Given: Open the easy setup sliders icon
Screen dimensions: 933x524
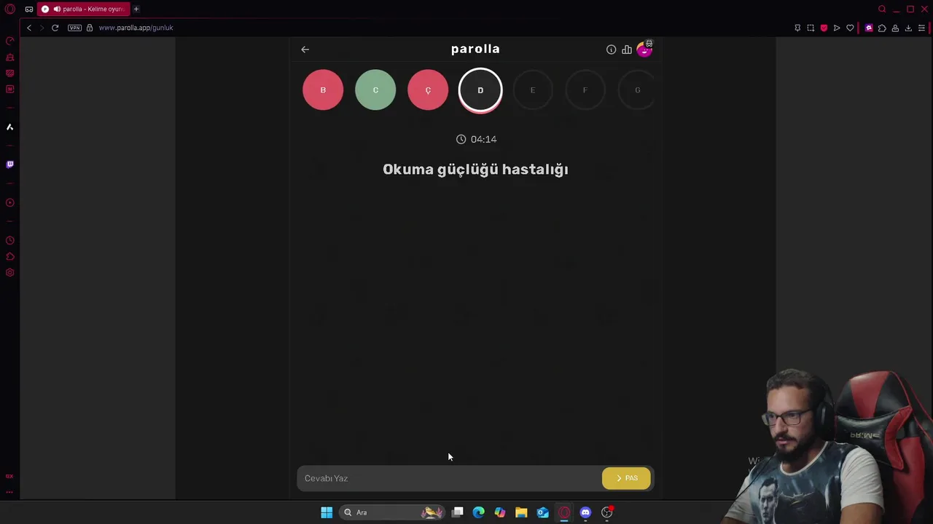Looking at the screenshot, I should tap(921, 28).
